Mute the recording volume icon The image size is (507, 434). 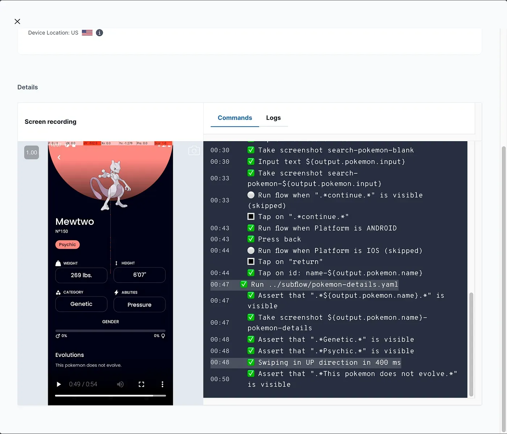[x=120, y=384]
